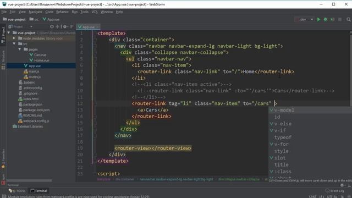The width and height of the screenshot is (352, 198).
Task: Open the TODO tool window tab
Action: 17,191
